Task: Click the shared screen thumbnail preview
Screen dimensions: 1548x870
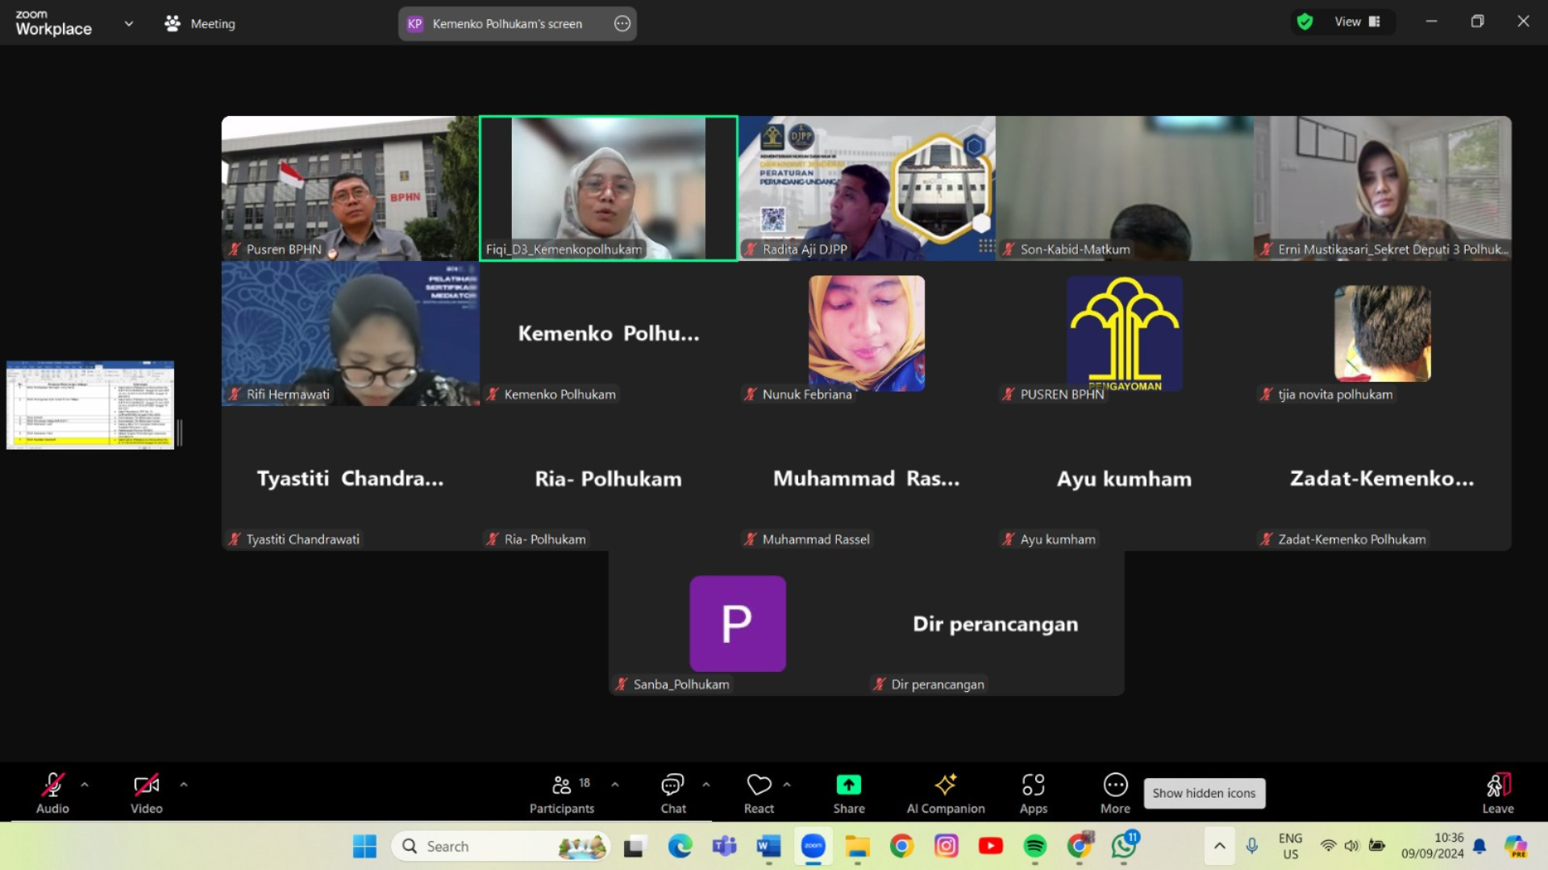Action: pos(90,405)
